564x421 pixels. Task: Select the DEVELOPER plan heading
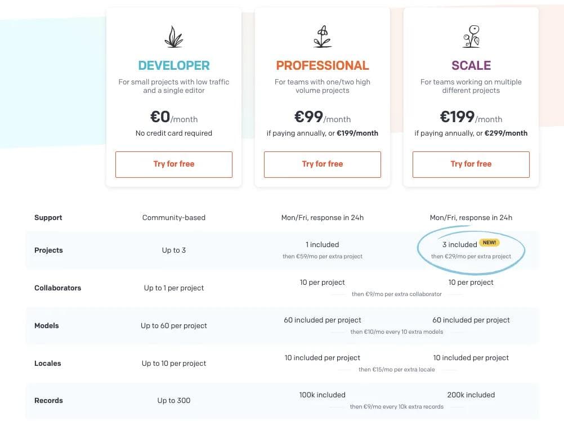coord(173,65)
